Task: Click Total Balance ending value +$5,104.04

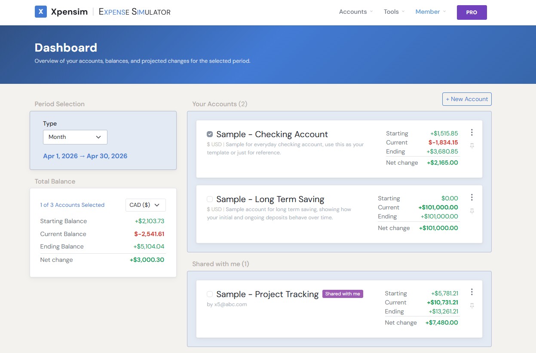Action: point(149,246)
